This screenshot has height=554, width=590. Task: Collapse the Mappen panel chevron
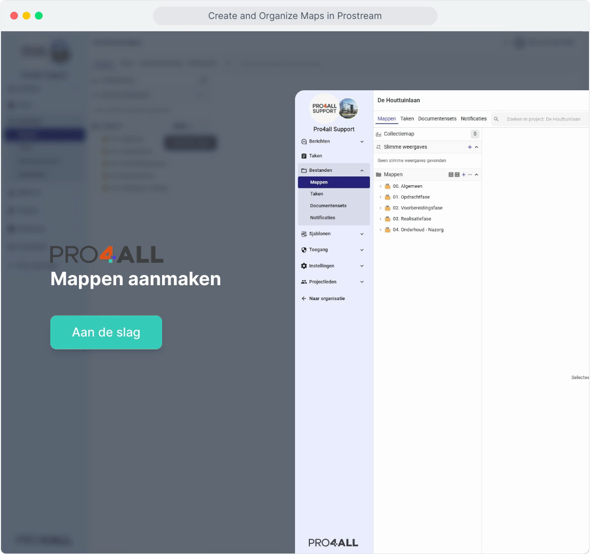477,175
